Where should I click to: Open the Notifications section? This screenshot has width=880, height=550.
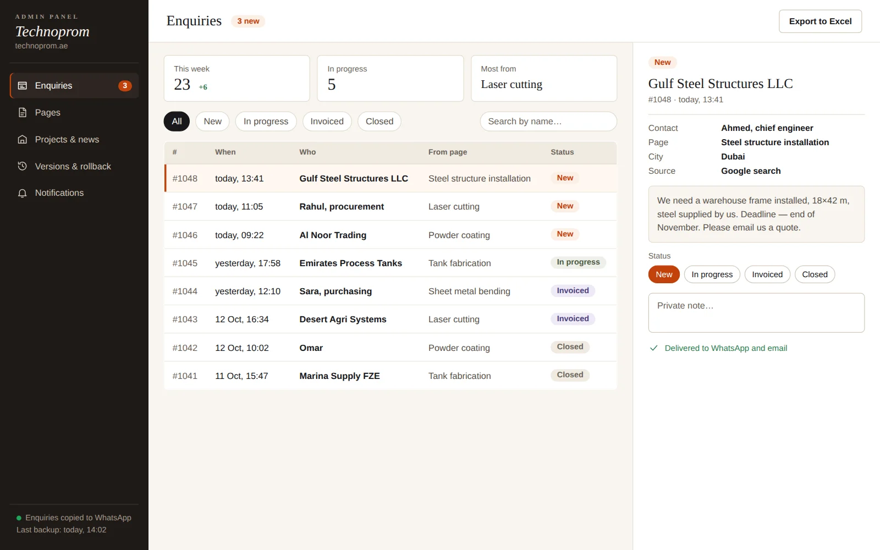pos(74,193)
